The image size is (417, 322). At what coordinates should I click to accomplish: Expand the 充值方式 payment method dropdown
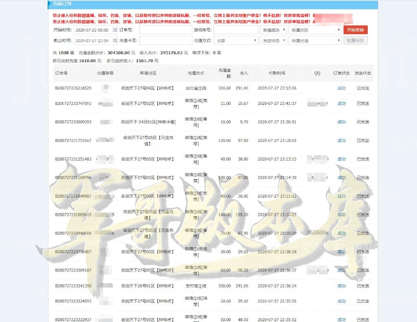pos(236,41)
